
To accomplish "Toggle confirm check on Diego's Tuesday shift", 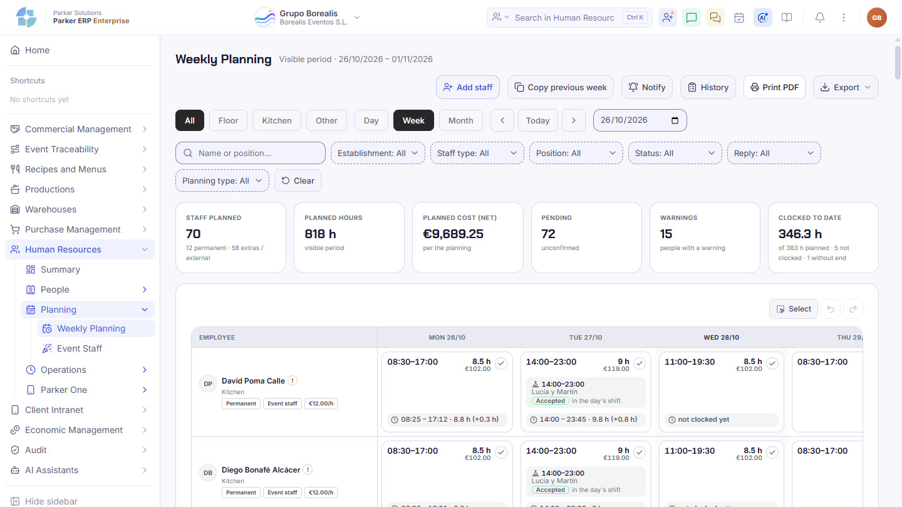I will click(640, 452).
